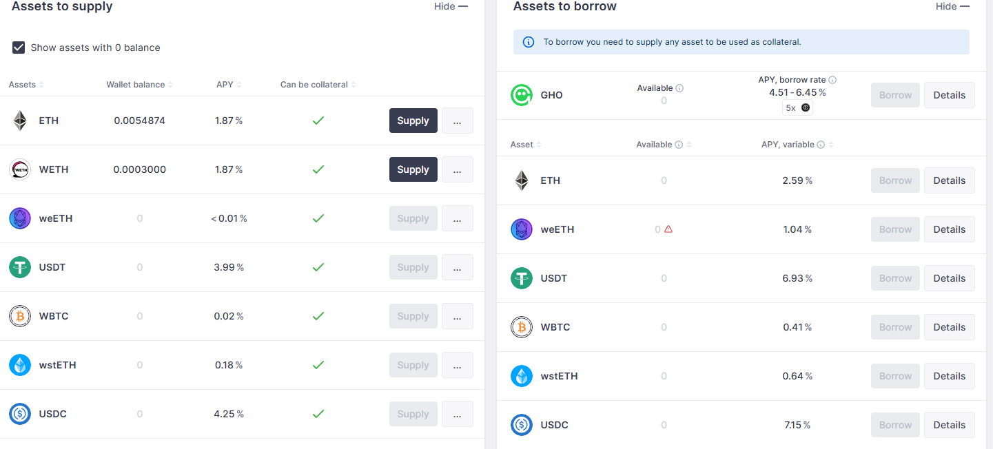Click the USDT icon in borrow list

click(522, 278)
